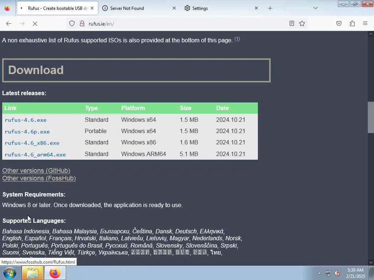The image size is (374, 280).
Task: Click the forward navigation arrow
Action: click(22, 24)
